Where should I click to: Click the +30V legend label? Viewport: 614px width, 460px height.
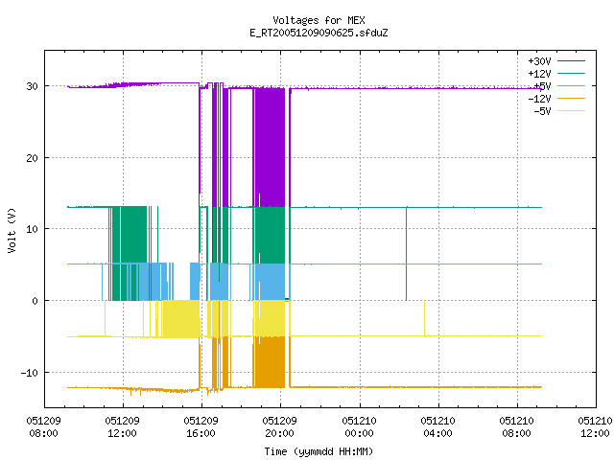tap(539, 61)
